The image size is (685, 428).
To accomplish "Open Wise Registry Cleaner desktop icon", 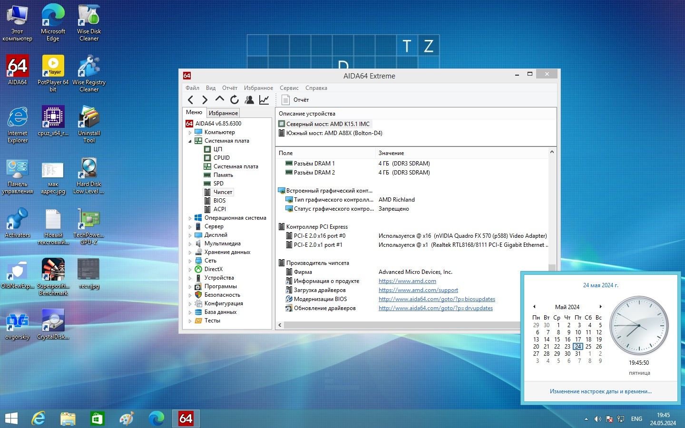I will [x=89, y=73].
